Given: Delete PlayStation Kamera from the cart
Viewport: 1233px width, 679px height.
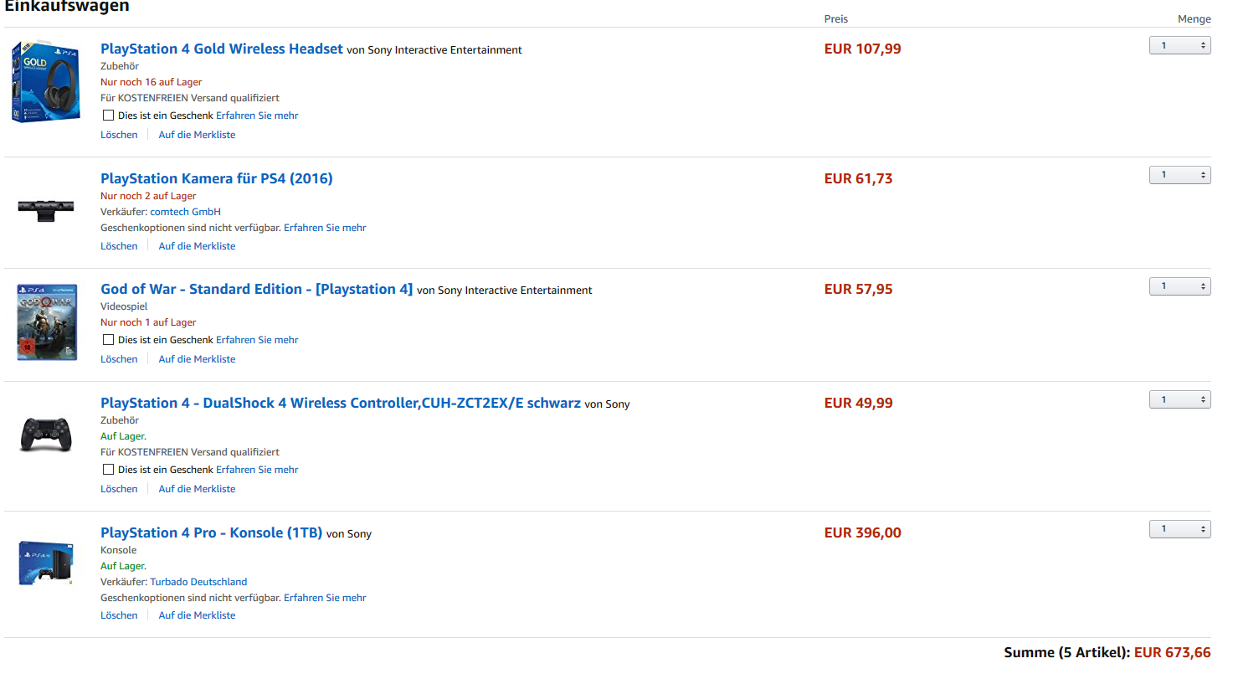Looking at the screenshot, I should coord(119,246).
